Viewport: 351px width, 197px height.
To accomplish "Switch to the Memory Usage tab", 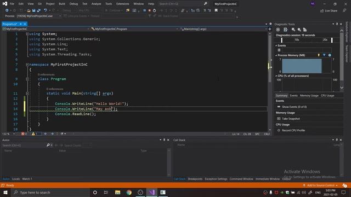I will point(309,96).
